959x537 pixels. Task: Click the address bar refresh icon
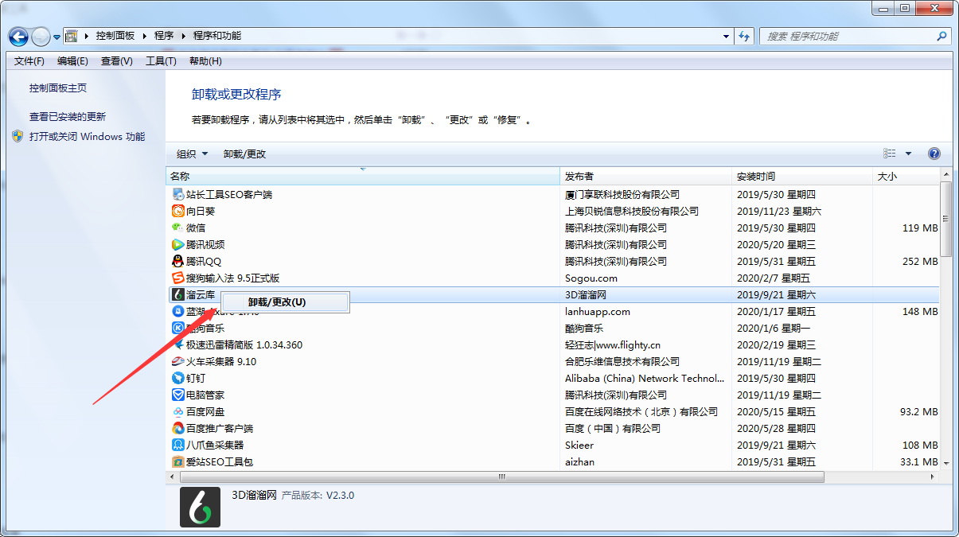point(745,37)
